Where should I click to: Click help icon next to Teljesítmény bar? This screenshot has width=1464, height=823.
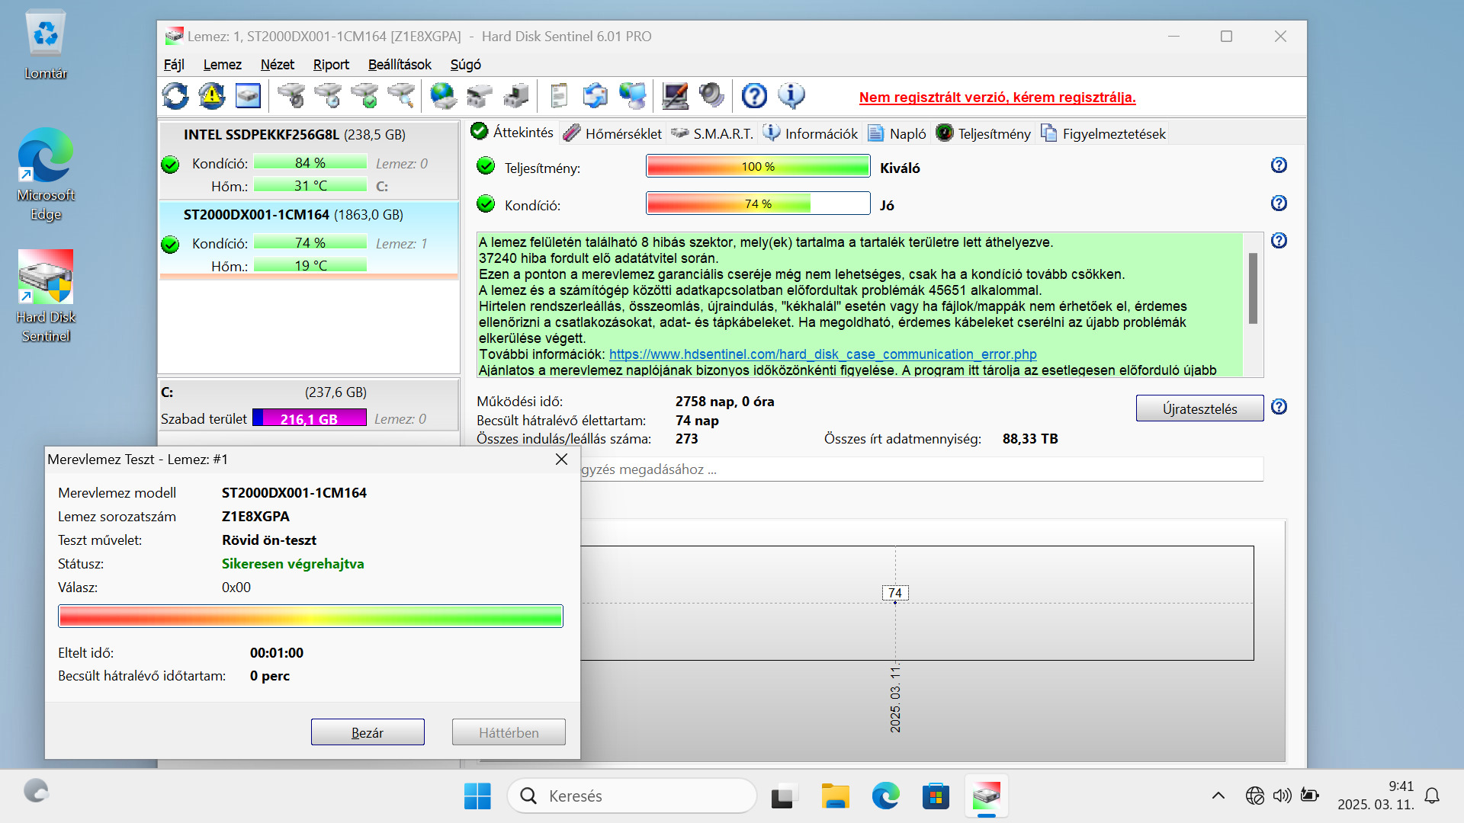point(1279,165)
